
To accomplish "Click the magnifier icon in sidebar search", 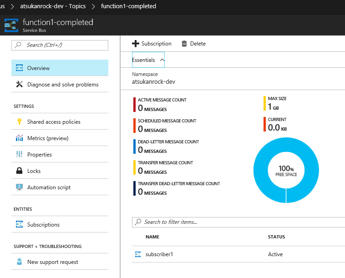I will 18,45.
